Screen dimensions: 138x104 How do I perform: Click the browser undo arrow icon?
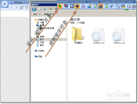(26, 7)
